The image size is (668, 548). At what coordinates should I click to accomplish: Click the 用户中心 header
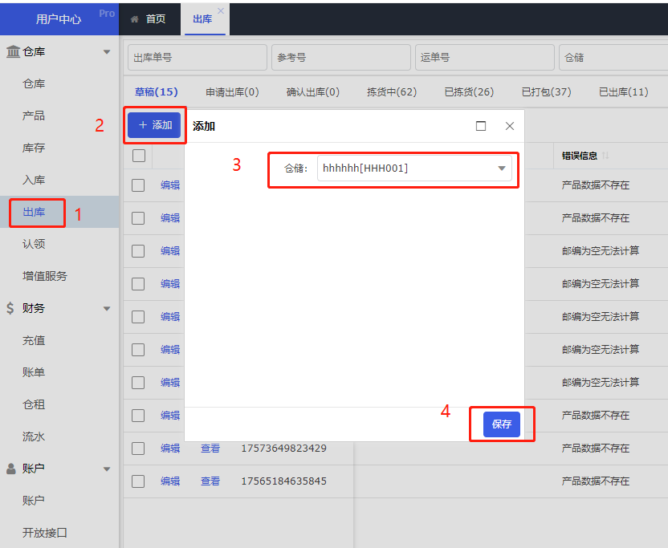coord(59,19)
